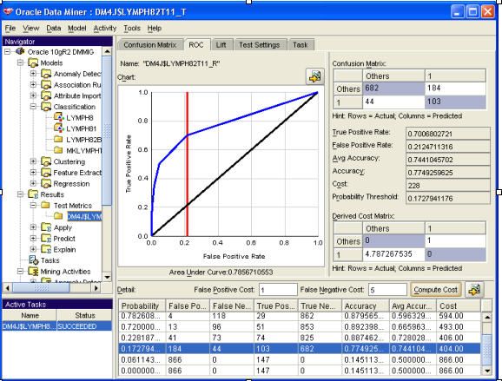
Task: Click the Explain folder icon
Action: coord(46,249)
